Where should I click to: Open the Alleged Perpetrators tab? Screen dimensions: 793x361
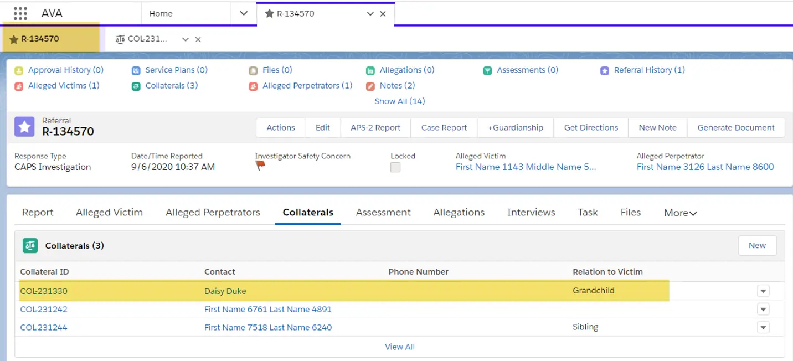pyautogui.click(x=213, y=212)
